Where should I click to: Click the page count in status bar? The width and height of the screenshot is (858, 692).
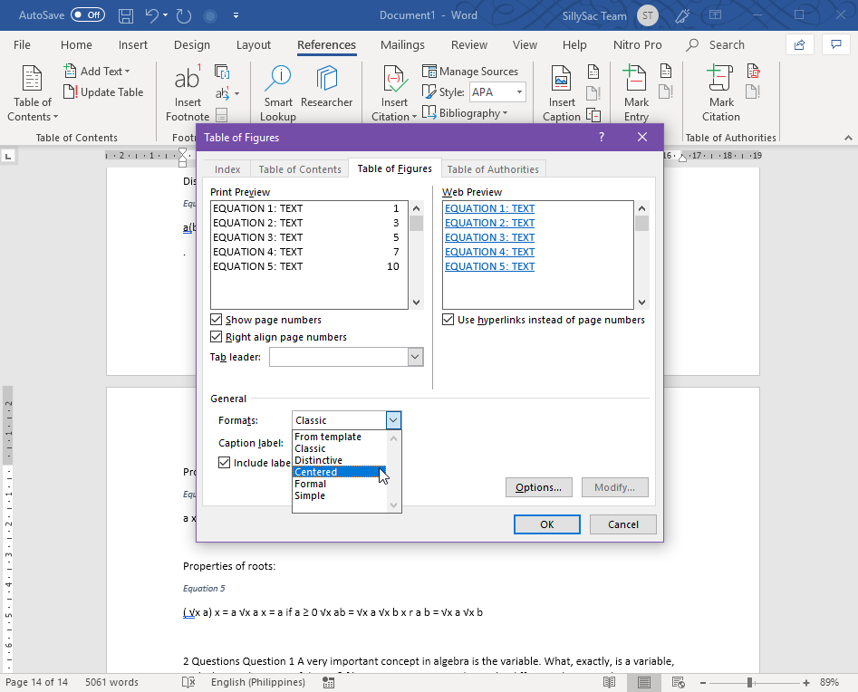(x=36, y=682)
